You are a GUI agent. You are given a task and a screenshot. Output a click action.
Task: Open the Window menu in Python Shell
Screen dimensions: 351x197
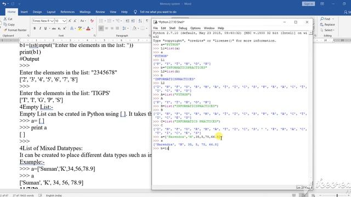(x=209, y=28)
